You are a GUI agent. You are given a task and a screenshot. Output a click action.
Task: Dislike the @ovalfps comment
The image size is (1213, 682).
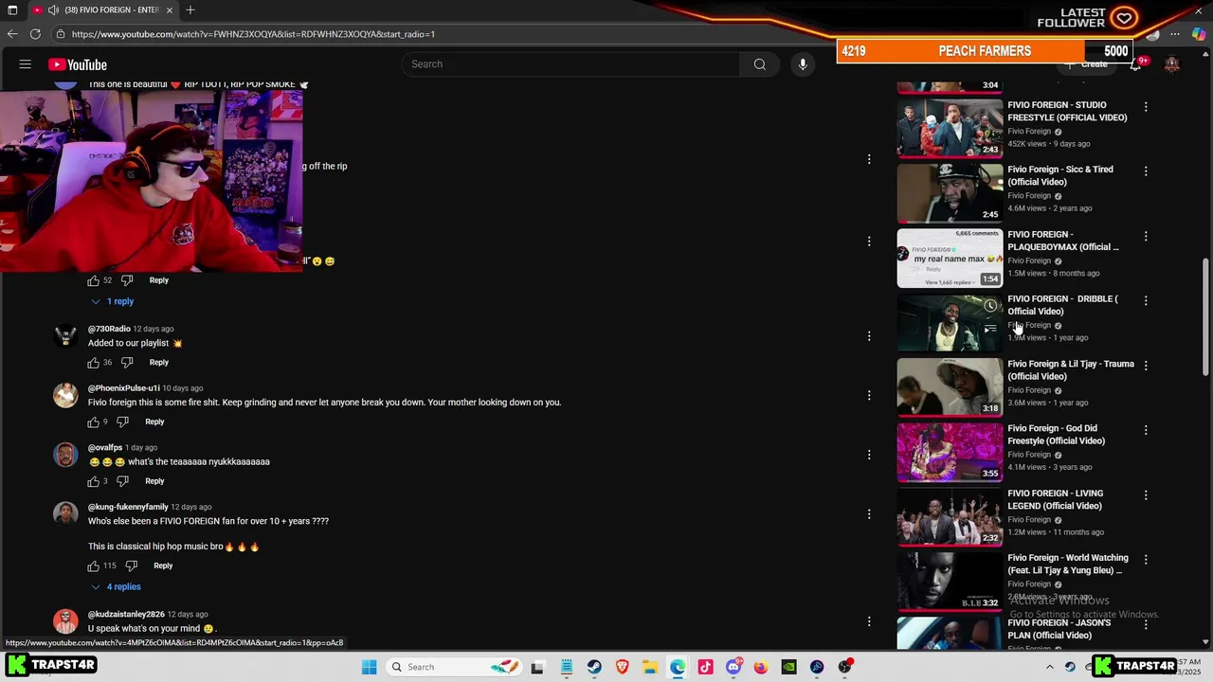(122, 481)
